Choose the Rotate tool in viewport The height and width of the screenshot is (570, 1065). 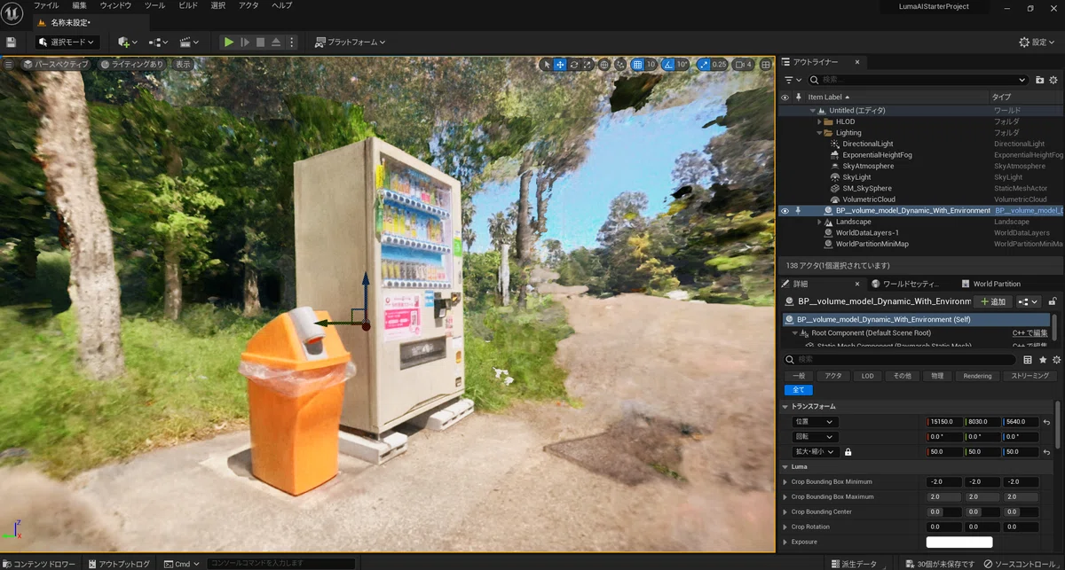pos(574,64)
